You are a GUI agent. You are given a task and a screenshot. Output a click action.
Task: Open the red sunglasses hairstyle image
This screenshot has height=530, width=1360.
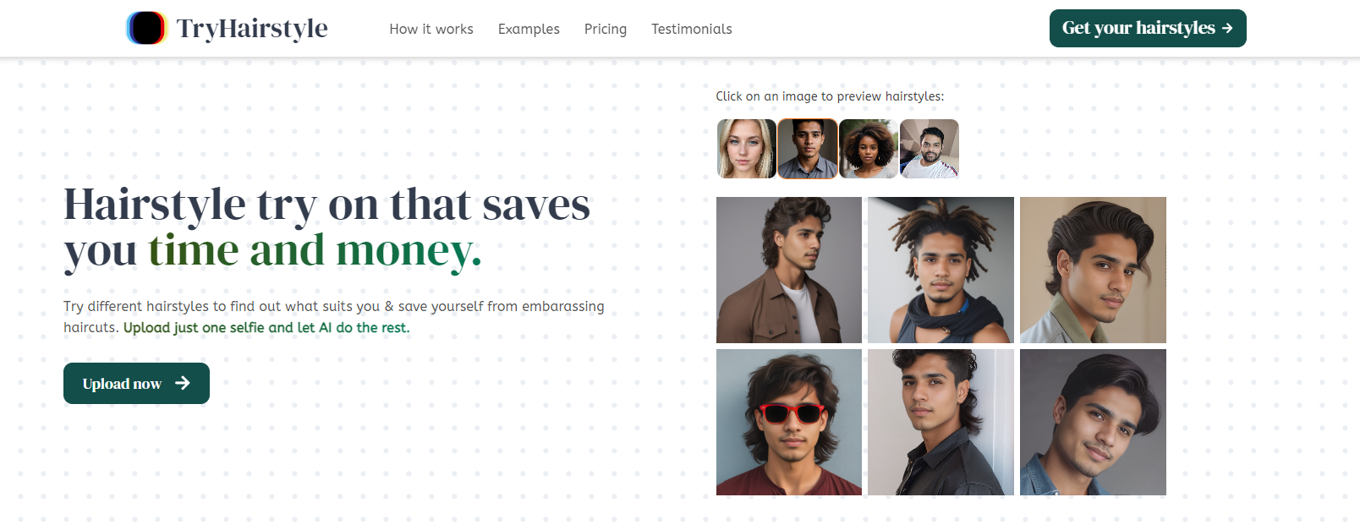[x=789, y=422]
